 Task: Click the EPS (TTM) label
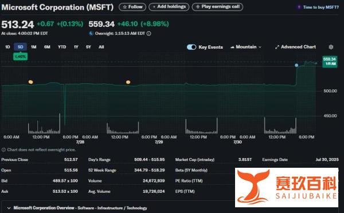pyautogui.click(x=185, y=191)
